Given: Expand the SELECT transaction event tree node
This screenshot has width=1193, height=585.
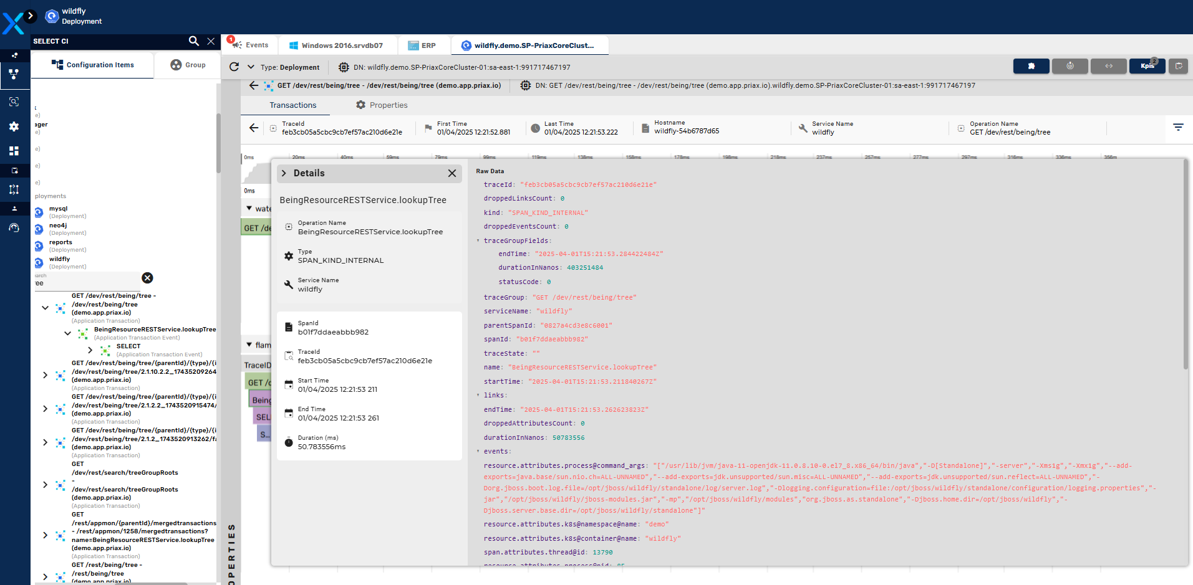Looking at the screenshot, I should 90,350.
